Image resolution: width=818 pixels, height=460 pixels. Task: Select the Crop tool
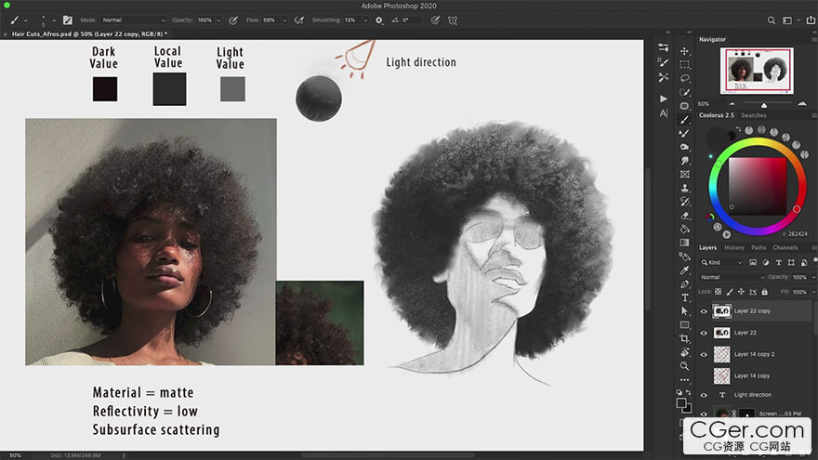click(684, 338)
